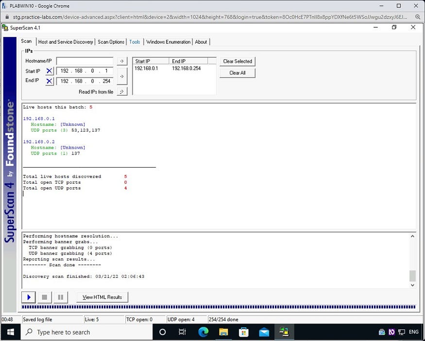Click 'Live: 5' status entry
This screenshot has width=425, height=341.
(92, 320)
